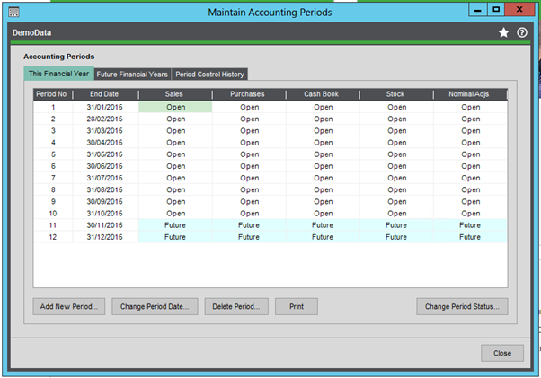The image size is (541, 378).
Task: Select end date 31/07/2015
Action: coord(104,178)
